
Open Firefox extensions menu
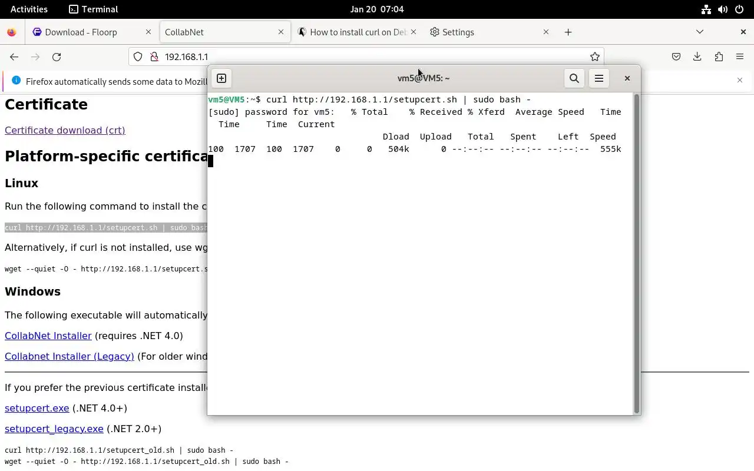(x=719, y=57)
